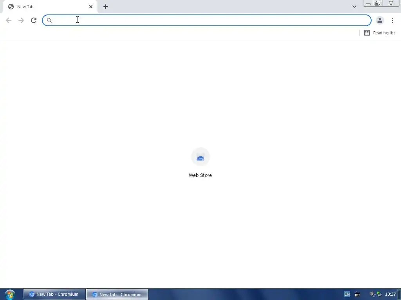Click the tab's globe favicon
401x300 pixels.
(11, 7)
